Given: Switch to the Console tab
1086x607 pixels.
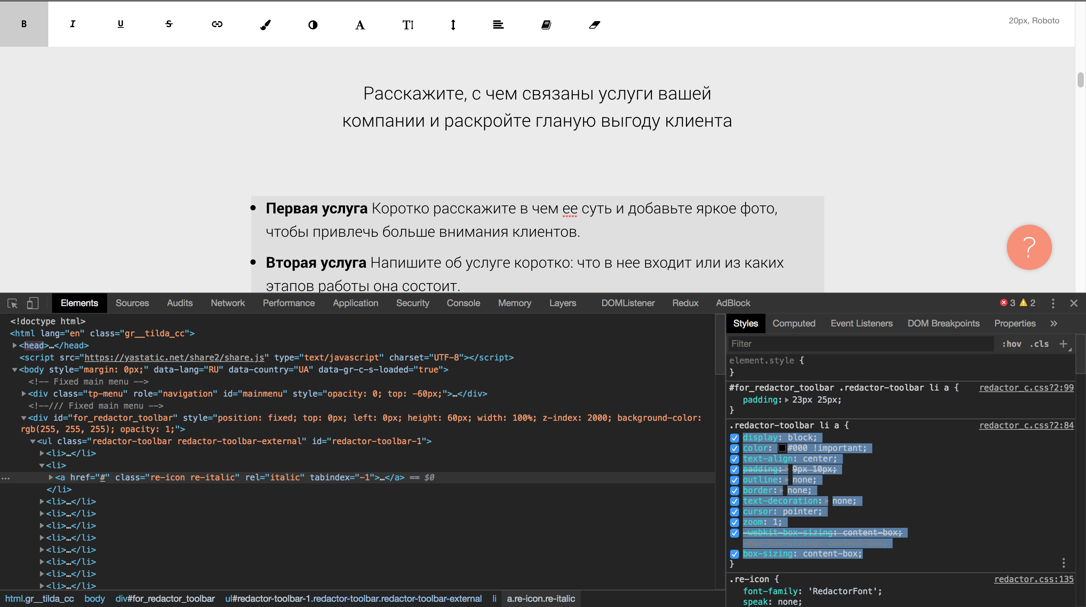Looking at the screenshot, I should pos(463,303).
